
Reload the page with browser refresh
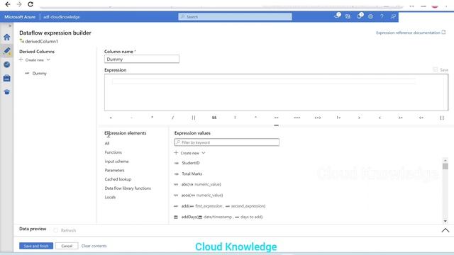[x=31, y=4]
